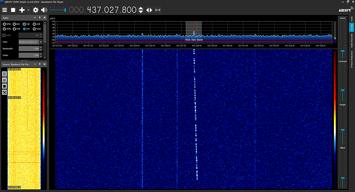Open the Radio panel options chevron
355x192 pixels.
35,18
